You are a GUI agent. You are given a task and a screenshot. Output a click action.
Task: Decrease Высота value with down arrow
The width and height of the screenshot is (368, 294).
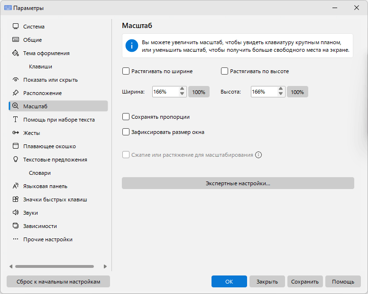(281, 94)
